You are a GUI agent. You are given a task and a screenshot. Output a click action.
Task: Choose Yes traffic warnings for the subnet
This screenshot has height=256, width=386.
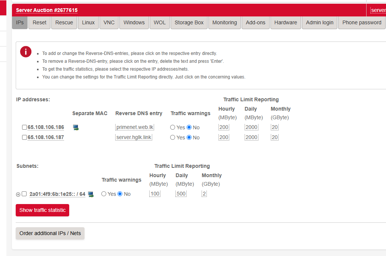pyautogui.click(x=104, y=194)
